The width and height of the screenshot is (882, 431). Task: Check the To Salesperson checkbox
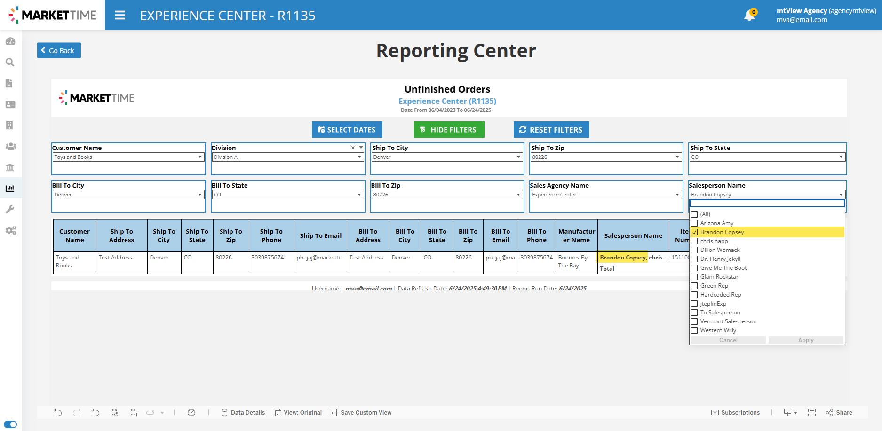tap(694, 313)
